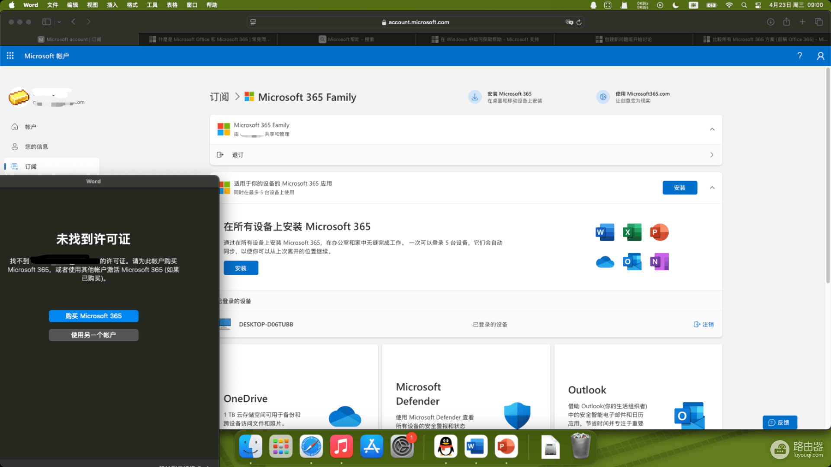Open 安装 Microsoft 365 download link
The height and width of the screenshot is (467, 831).
506,97
